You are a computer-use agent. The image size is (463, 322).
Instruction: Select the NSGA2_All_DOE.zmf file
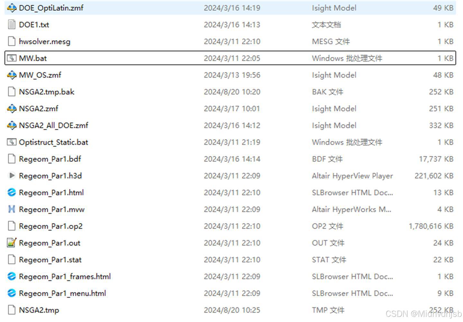(54, 125)
